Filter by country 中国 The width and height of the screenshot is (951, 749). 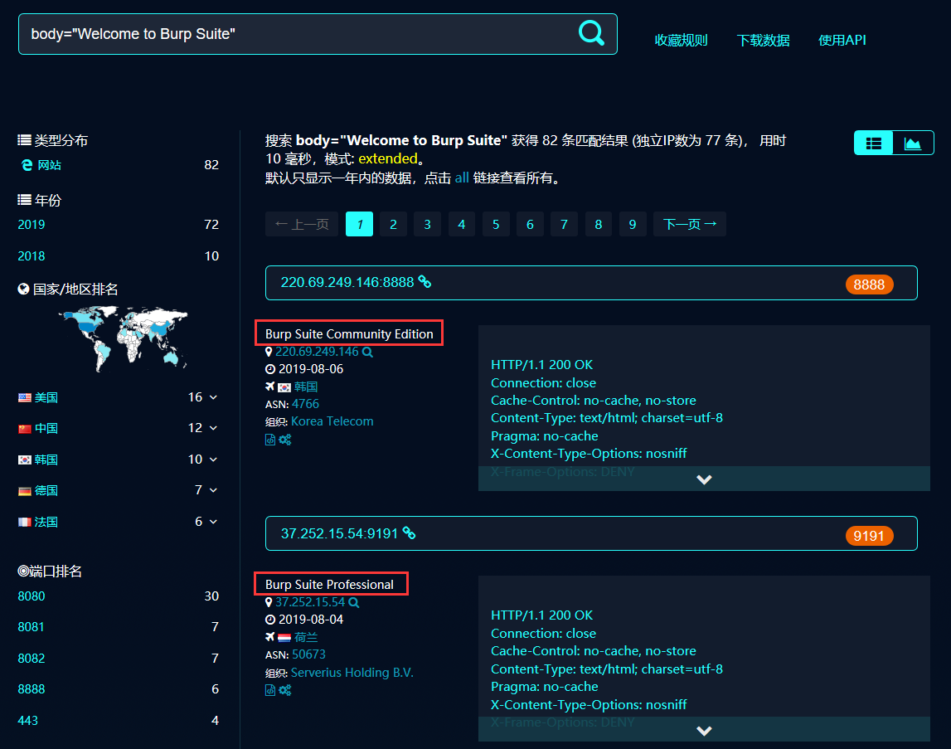(46, 429)
